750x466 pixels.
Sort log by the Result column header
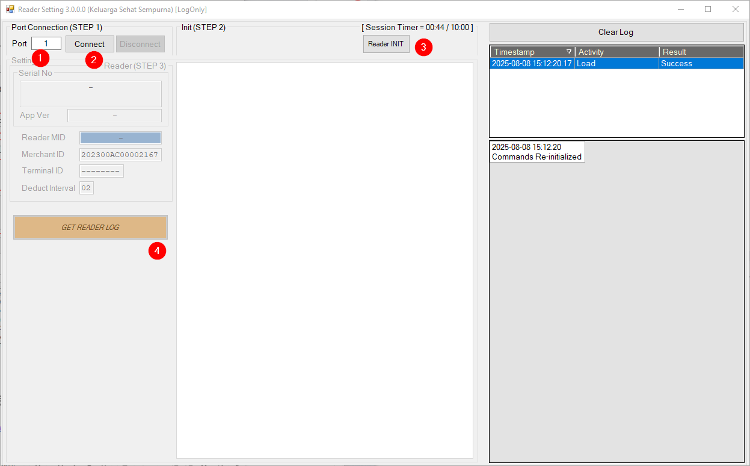pos(701,52)
